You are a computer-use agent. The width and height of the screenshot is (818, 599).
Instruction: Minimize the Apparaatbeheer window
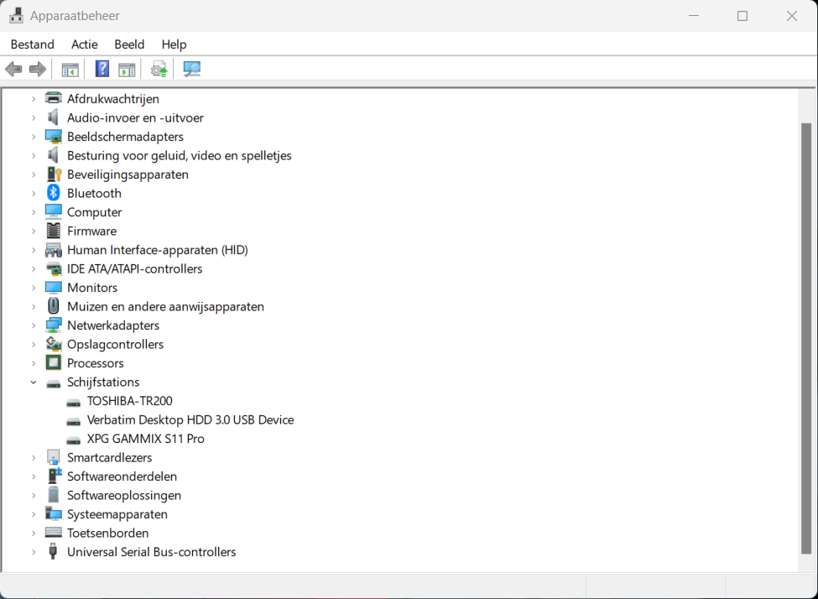coord(694,16)
